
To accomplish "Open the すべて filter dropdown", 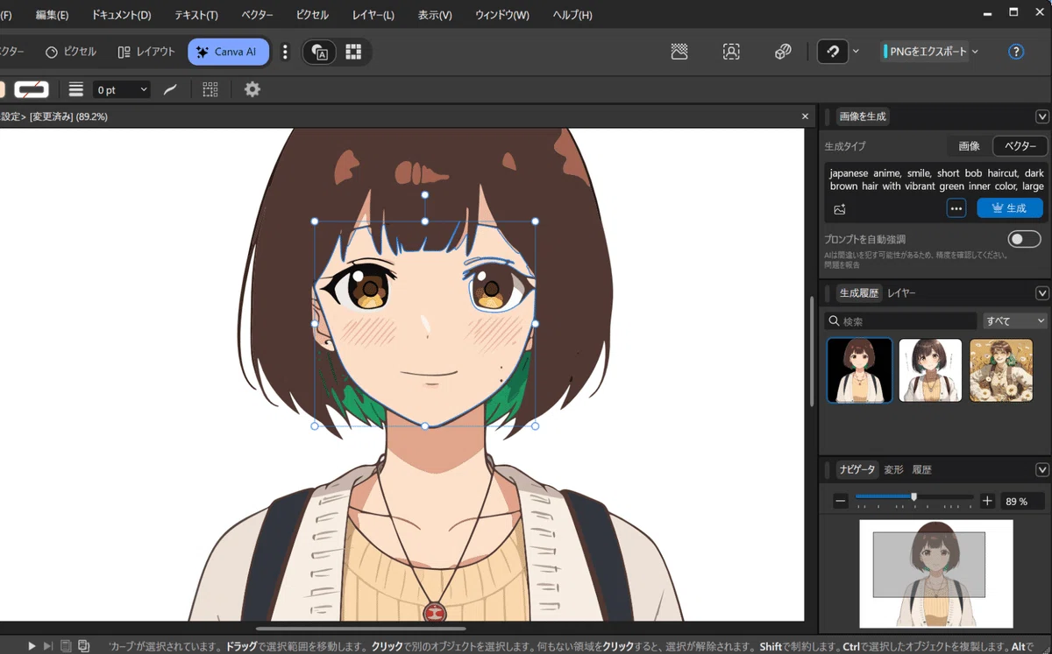I will coord(1015,321).
